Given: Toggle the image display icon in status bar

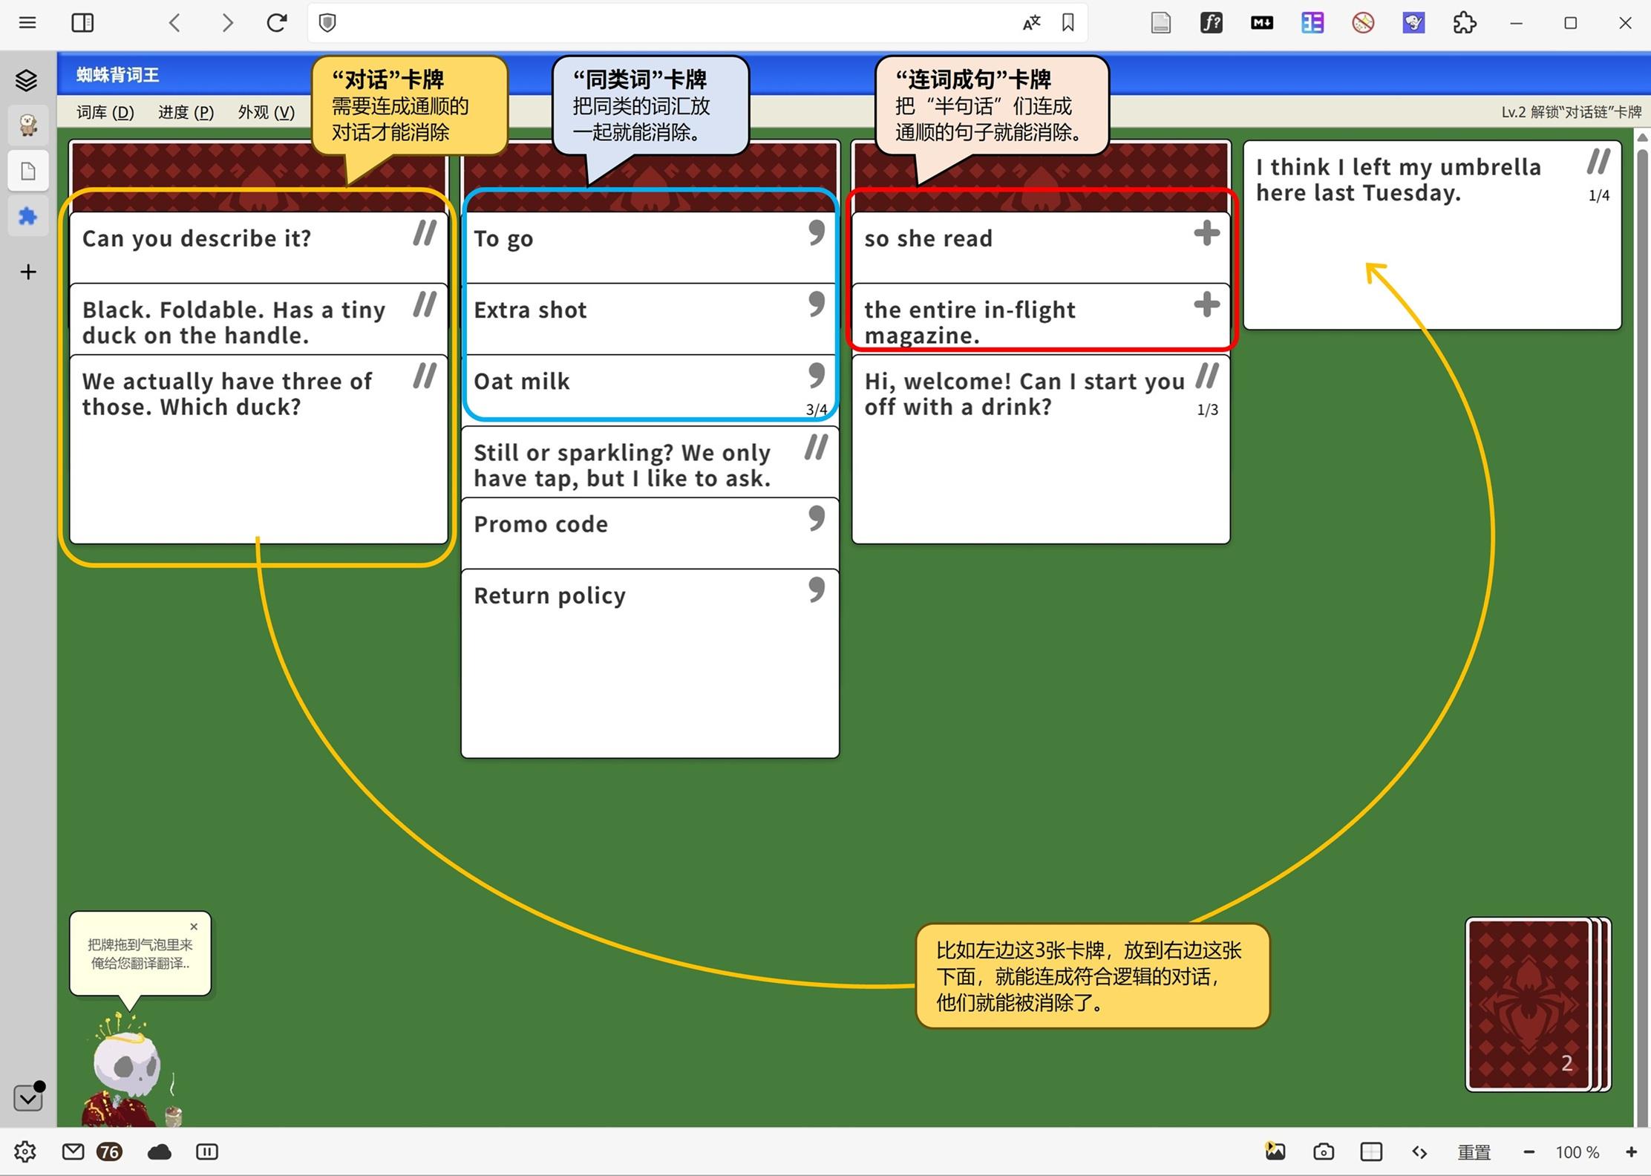Looking at the screenshot, I should 1275,1151.
